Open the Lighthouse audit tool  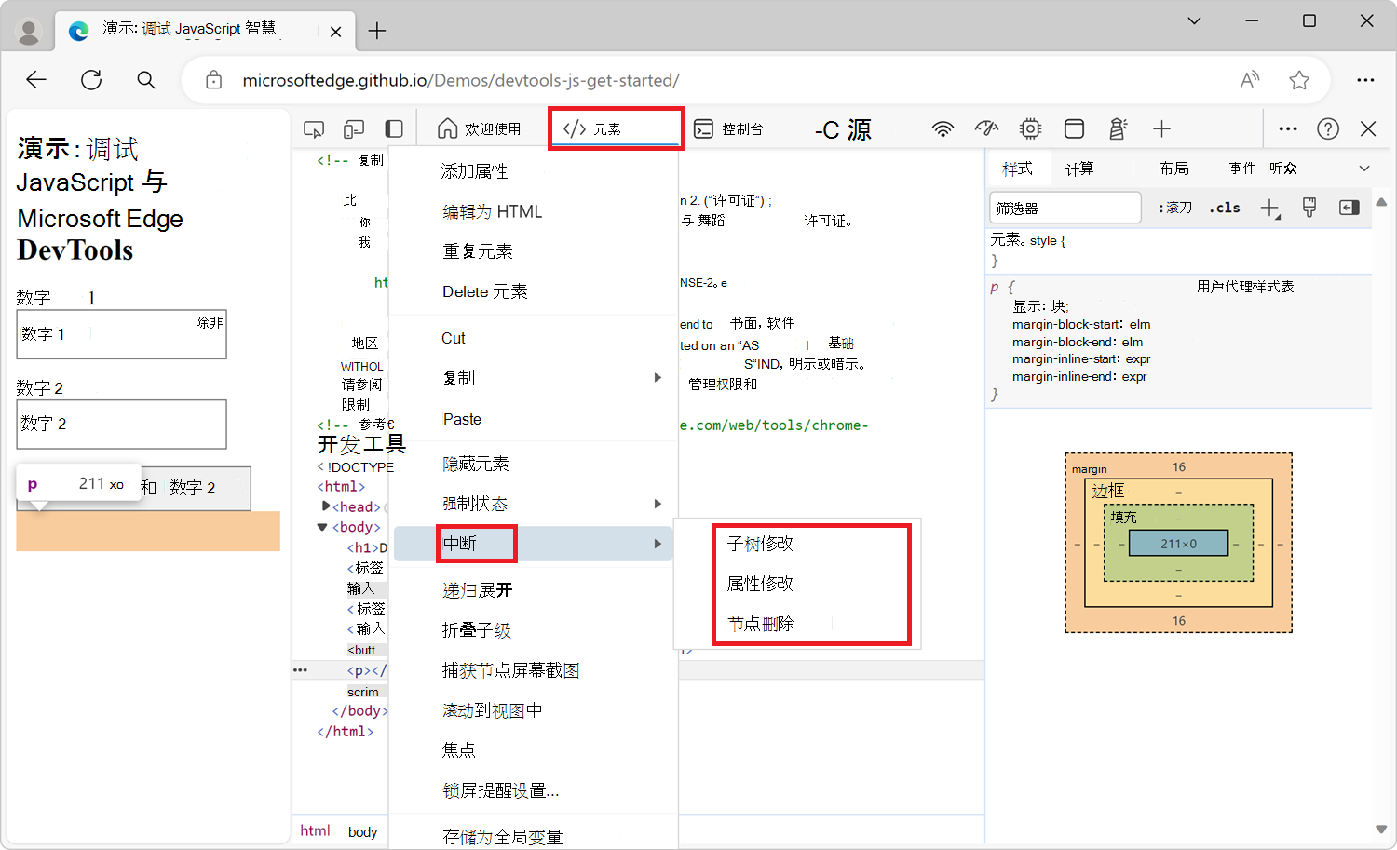1119,128
